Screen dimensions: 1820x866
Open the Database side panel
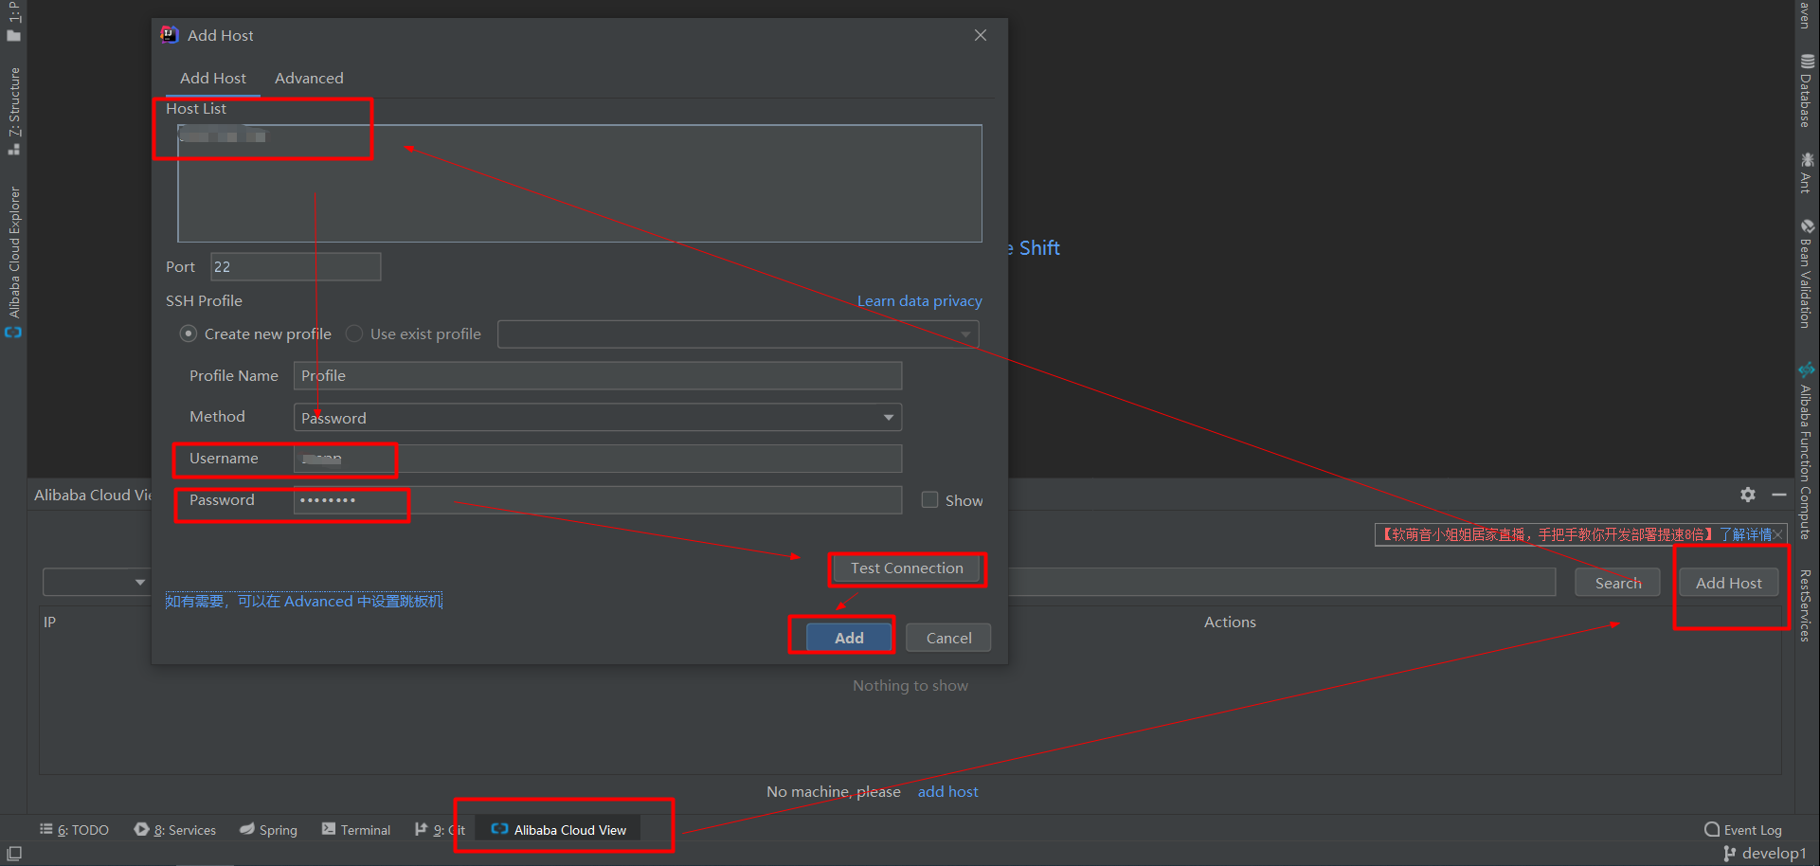click(1807, 91)
